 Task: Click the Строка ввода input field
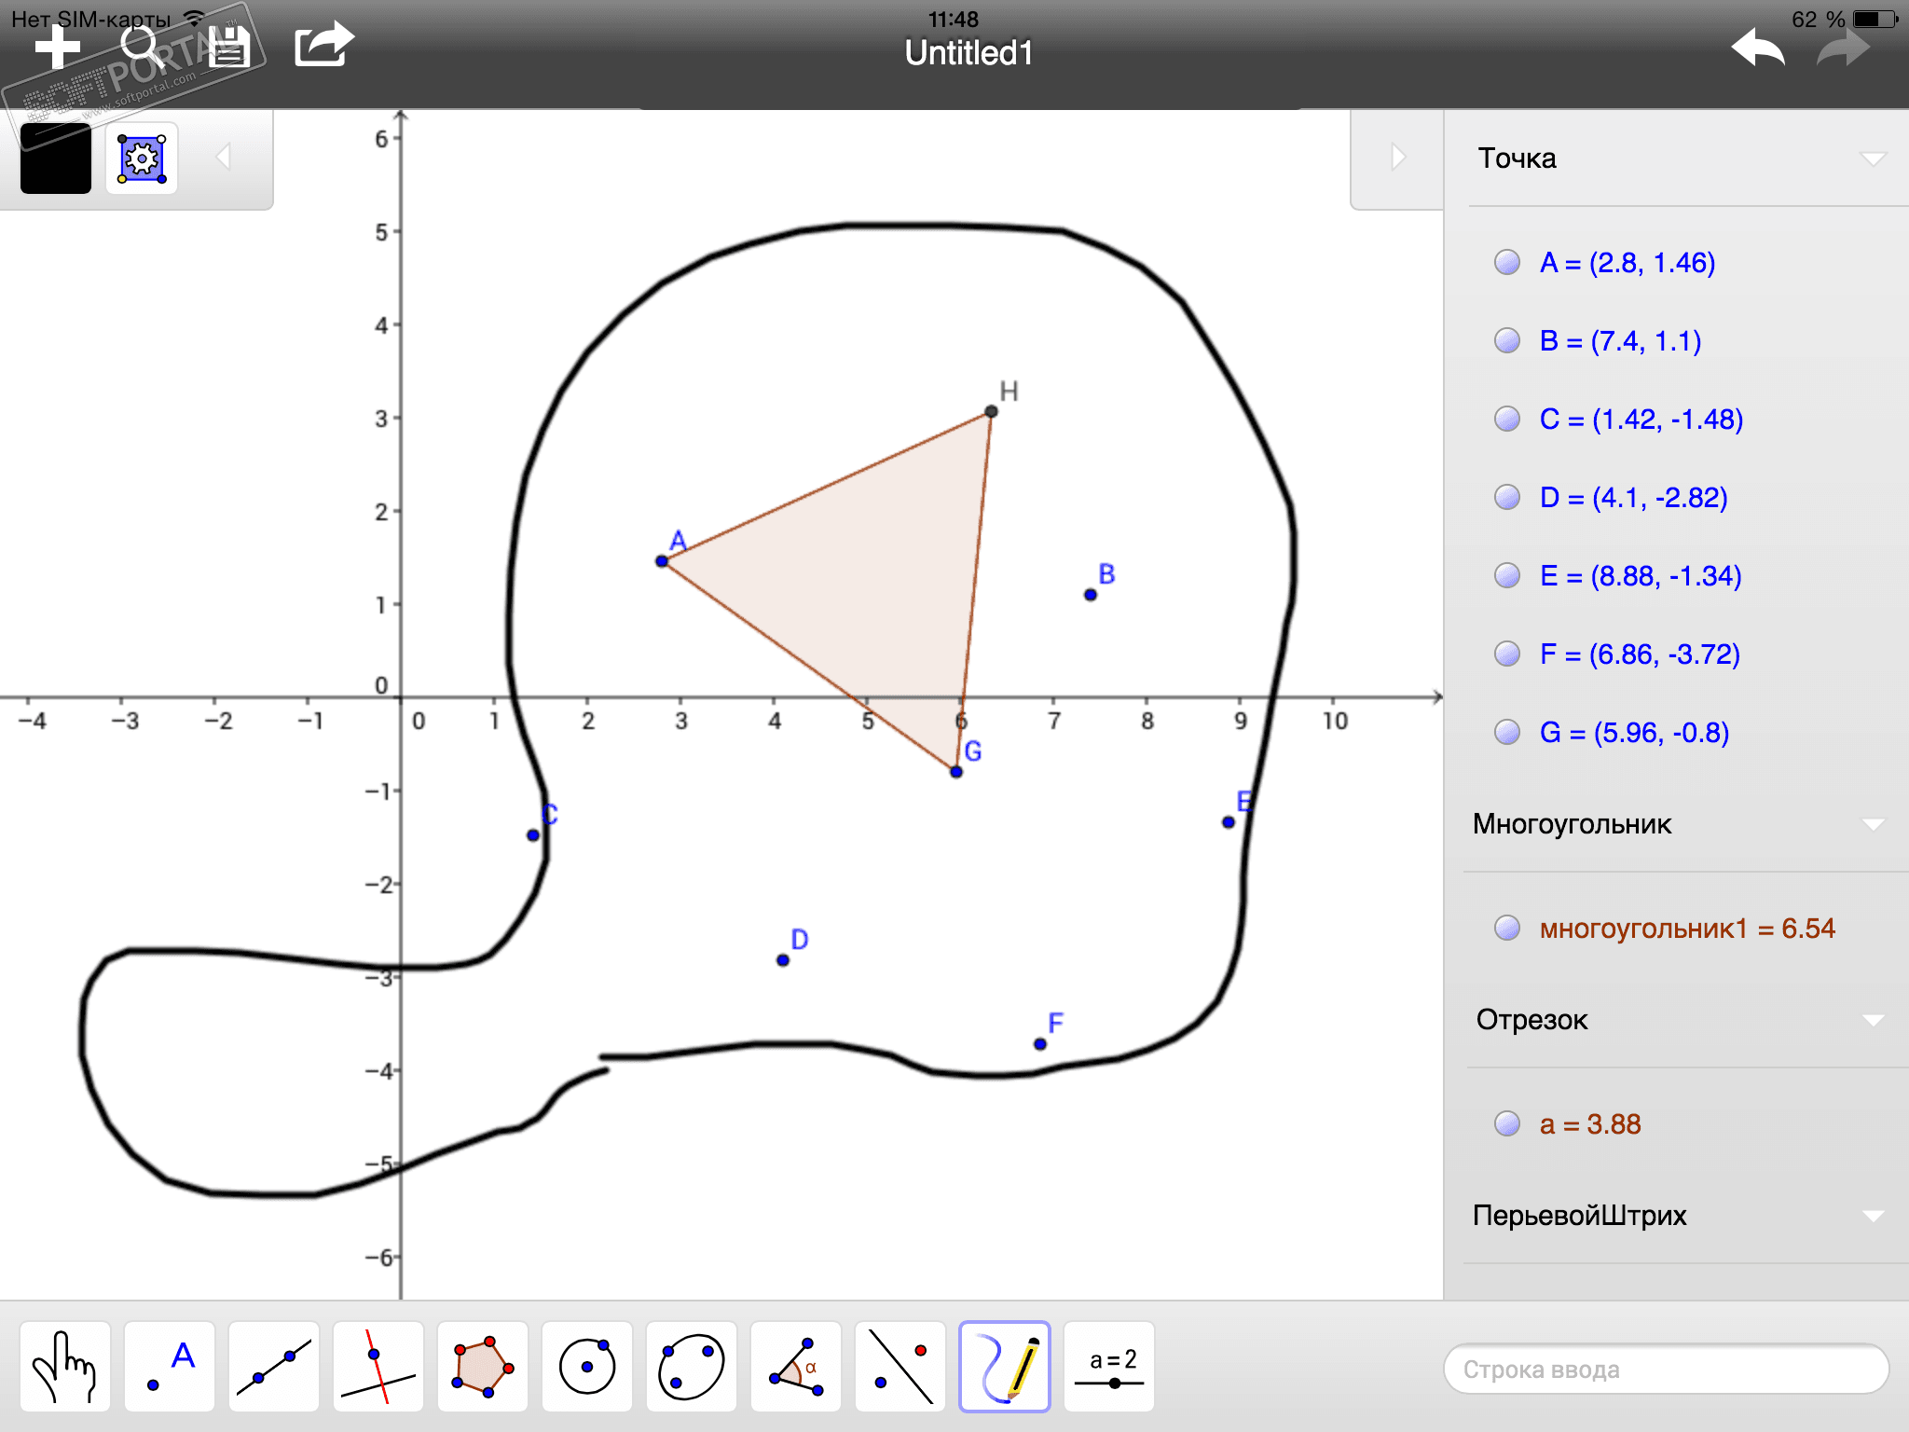click(1666, 1370)
